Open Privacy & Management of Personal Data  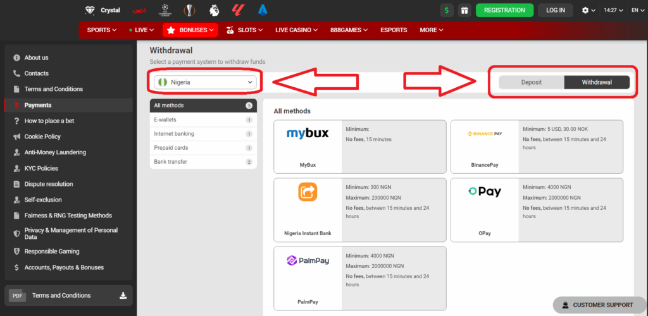coord(68,233)
